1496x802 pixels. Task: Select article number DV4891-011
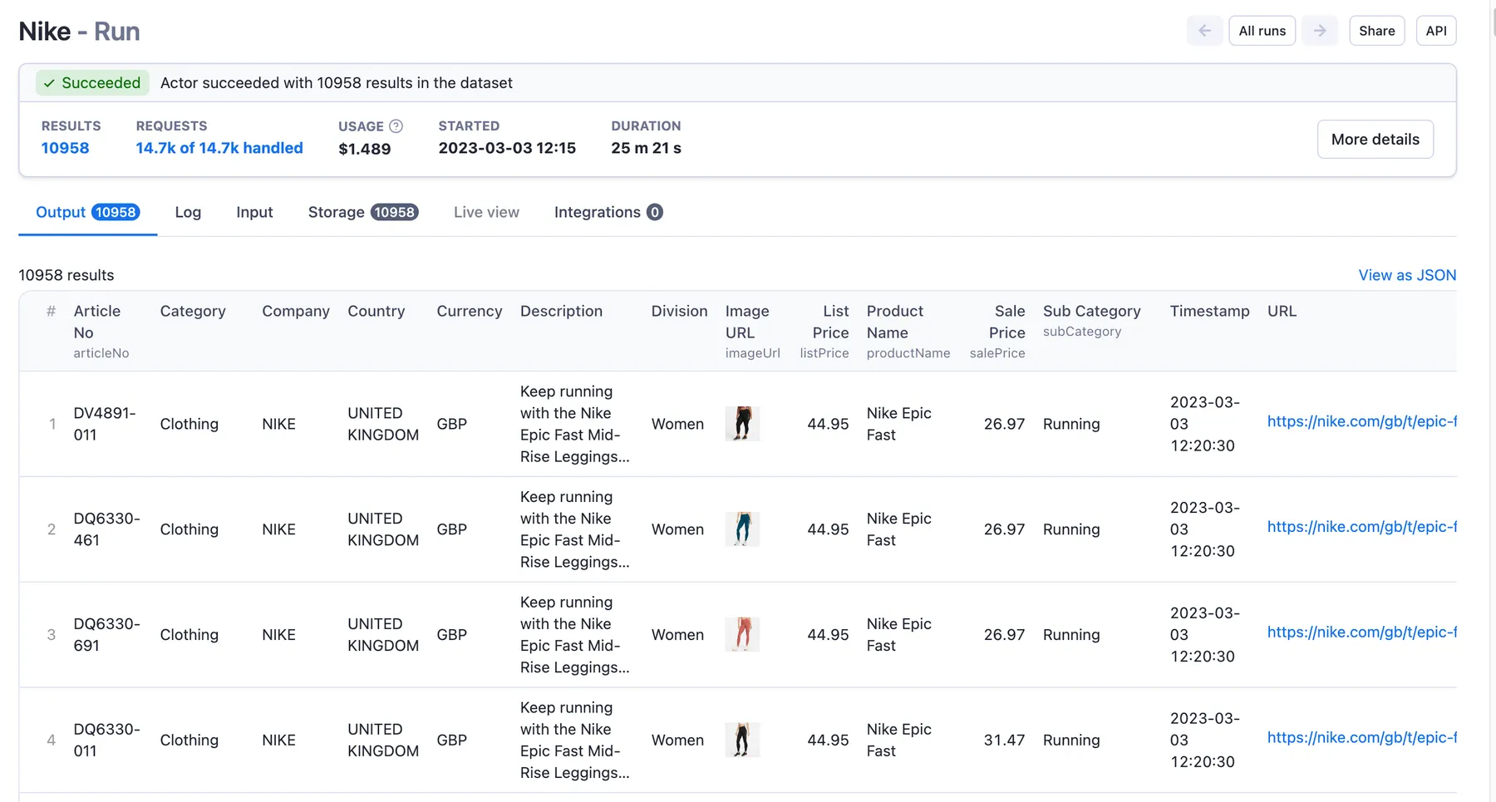[105, 424]
